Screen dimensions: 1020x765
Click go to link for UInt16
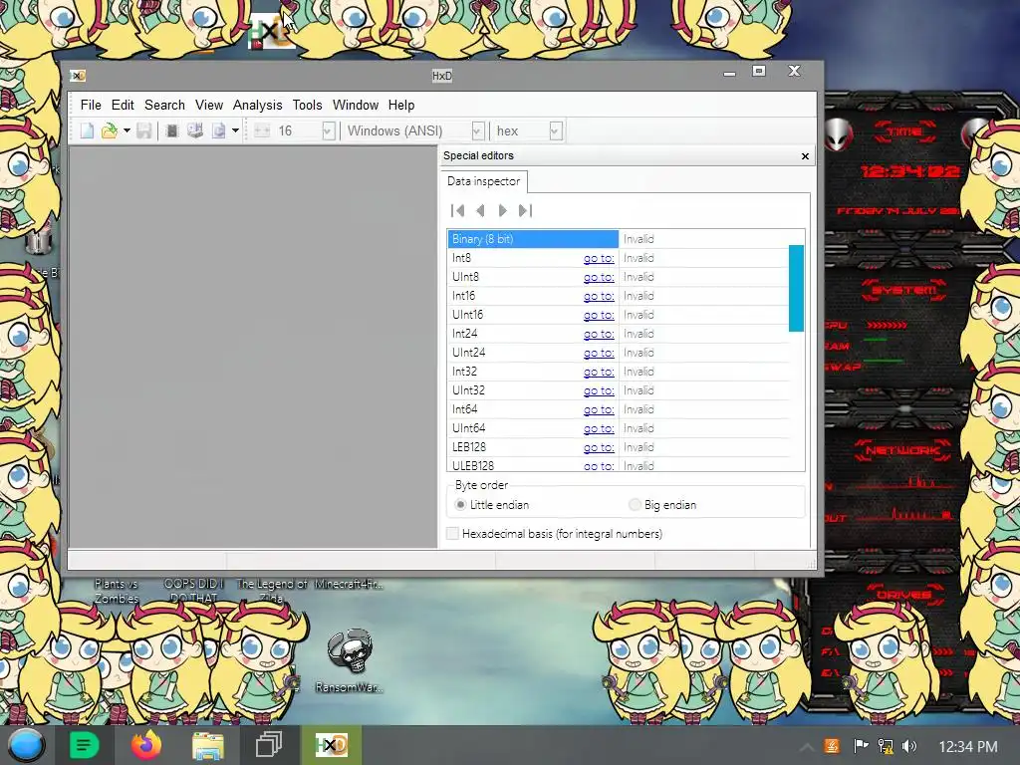click(599, 315)
